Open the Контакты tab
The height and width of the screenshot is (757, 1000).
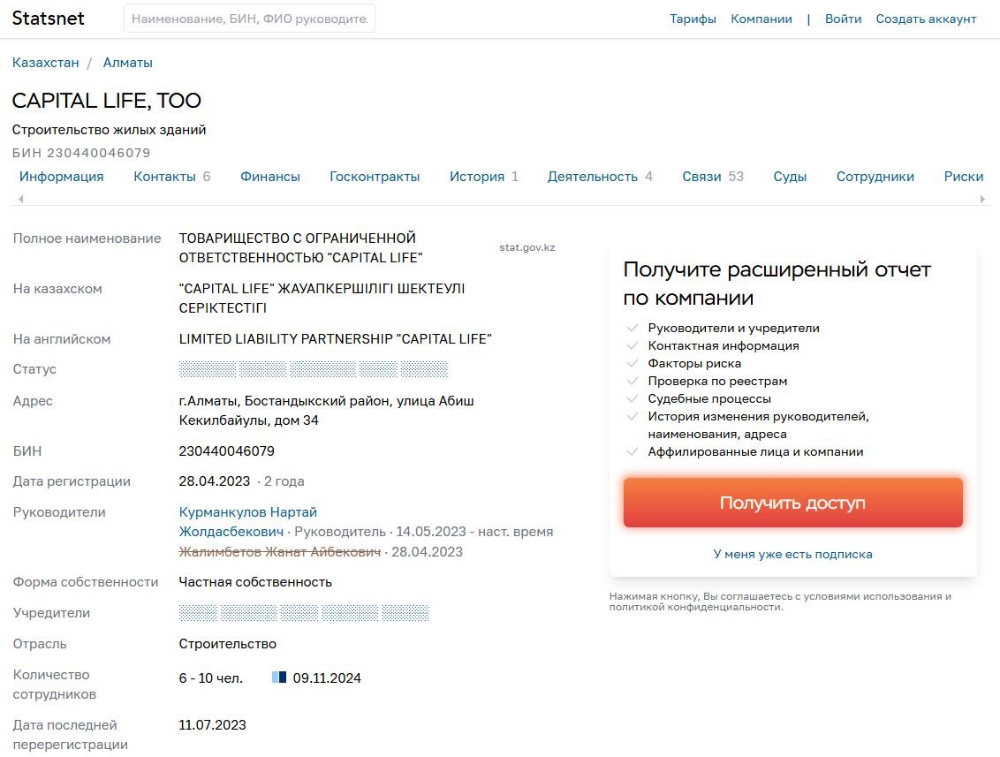point(171,177)
